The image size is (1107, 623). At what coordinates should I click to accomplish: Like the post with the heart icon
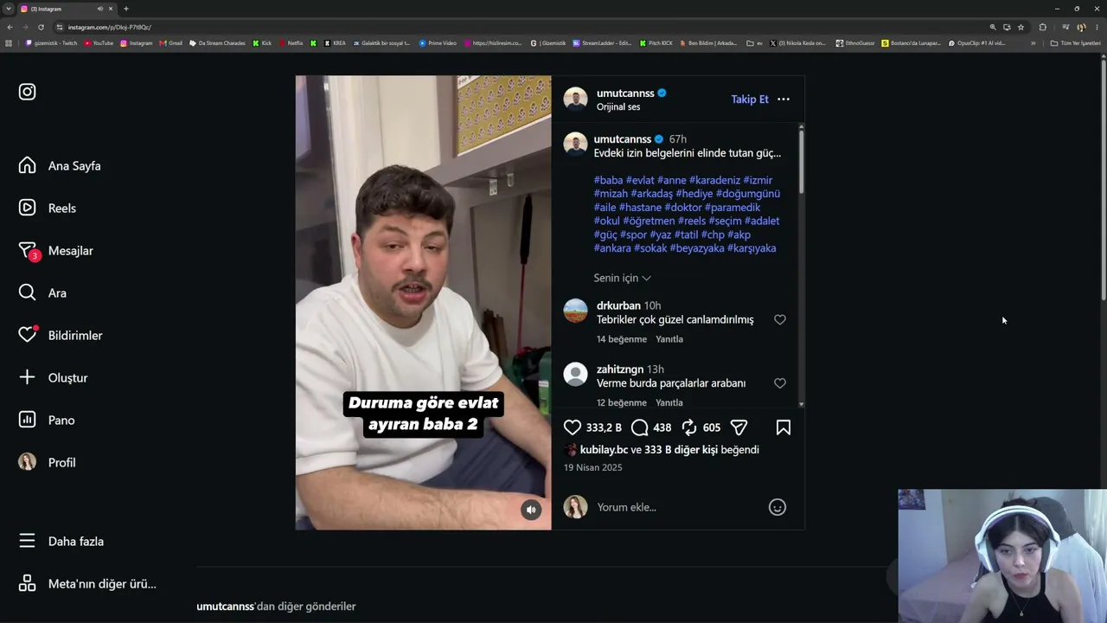pyautogui.click(x=573, y=427)
